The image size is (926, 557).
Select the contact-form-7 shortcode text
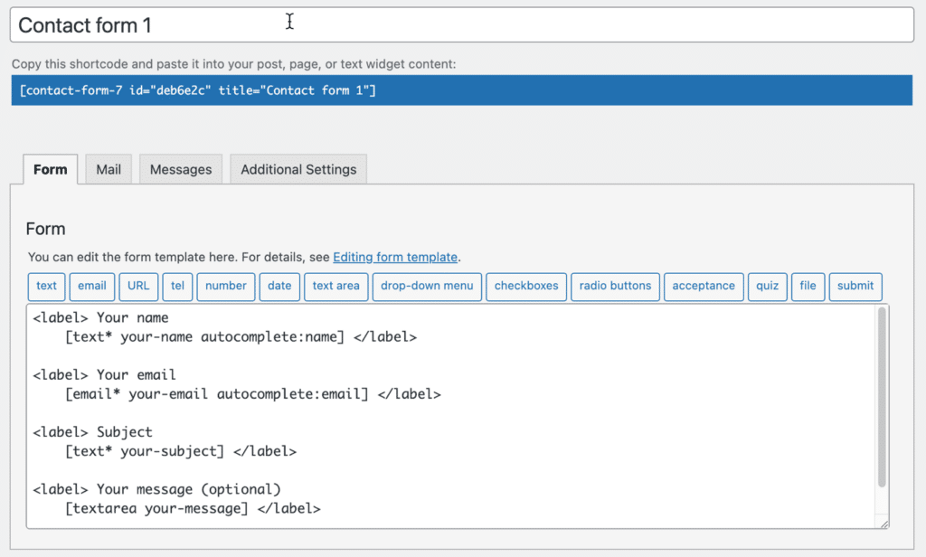(x=198, y=90)
